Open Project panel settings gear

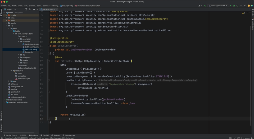pyautogui.click(x=34, y=9)
